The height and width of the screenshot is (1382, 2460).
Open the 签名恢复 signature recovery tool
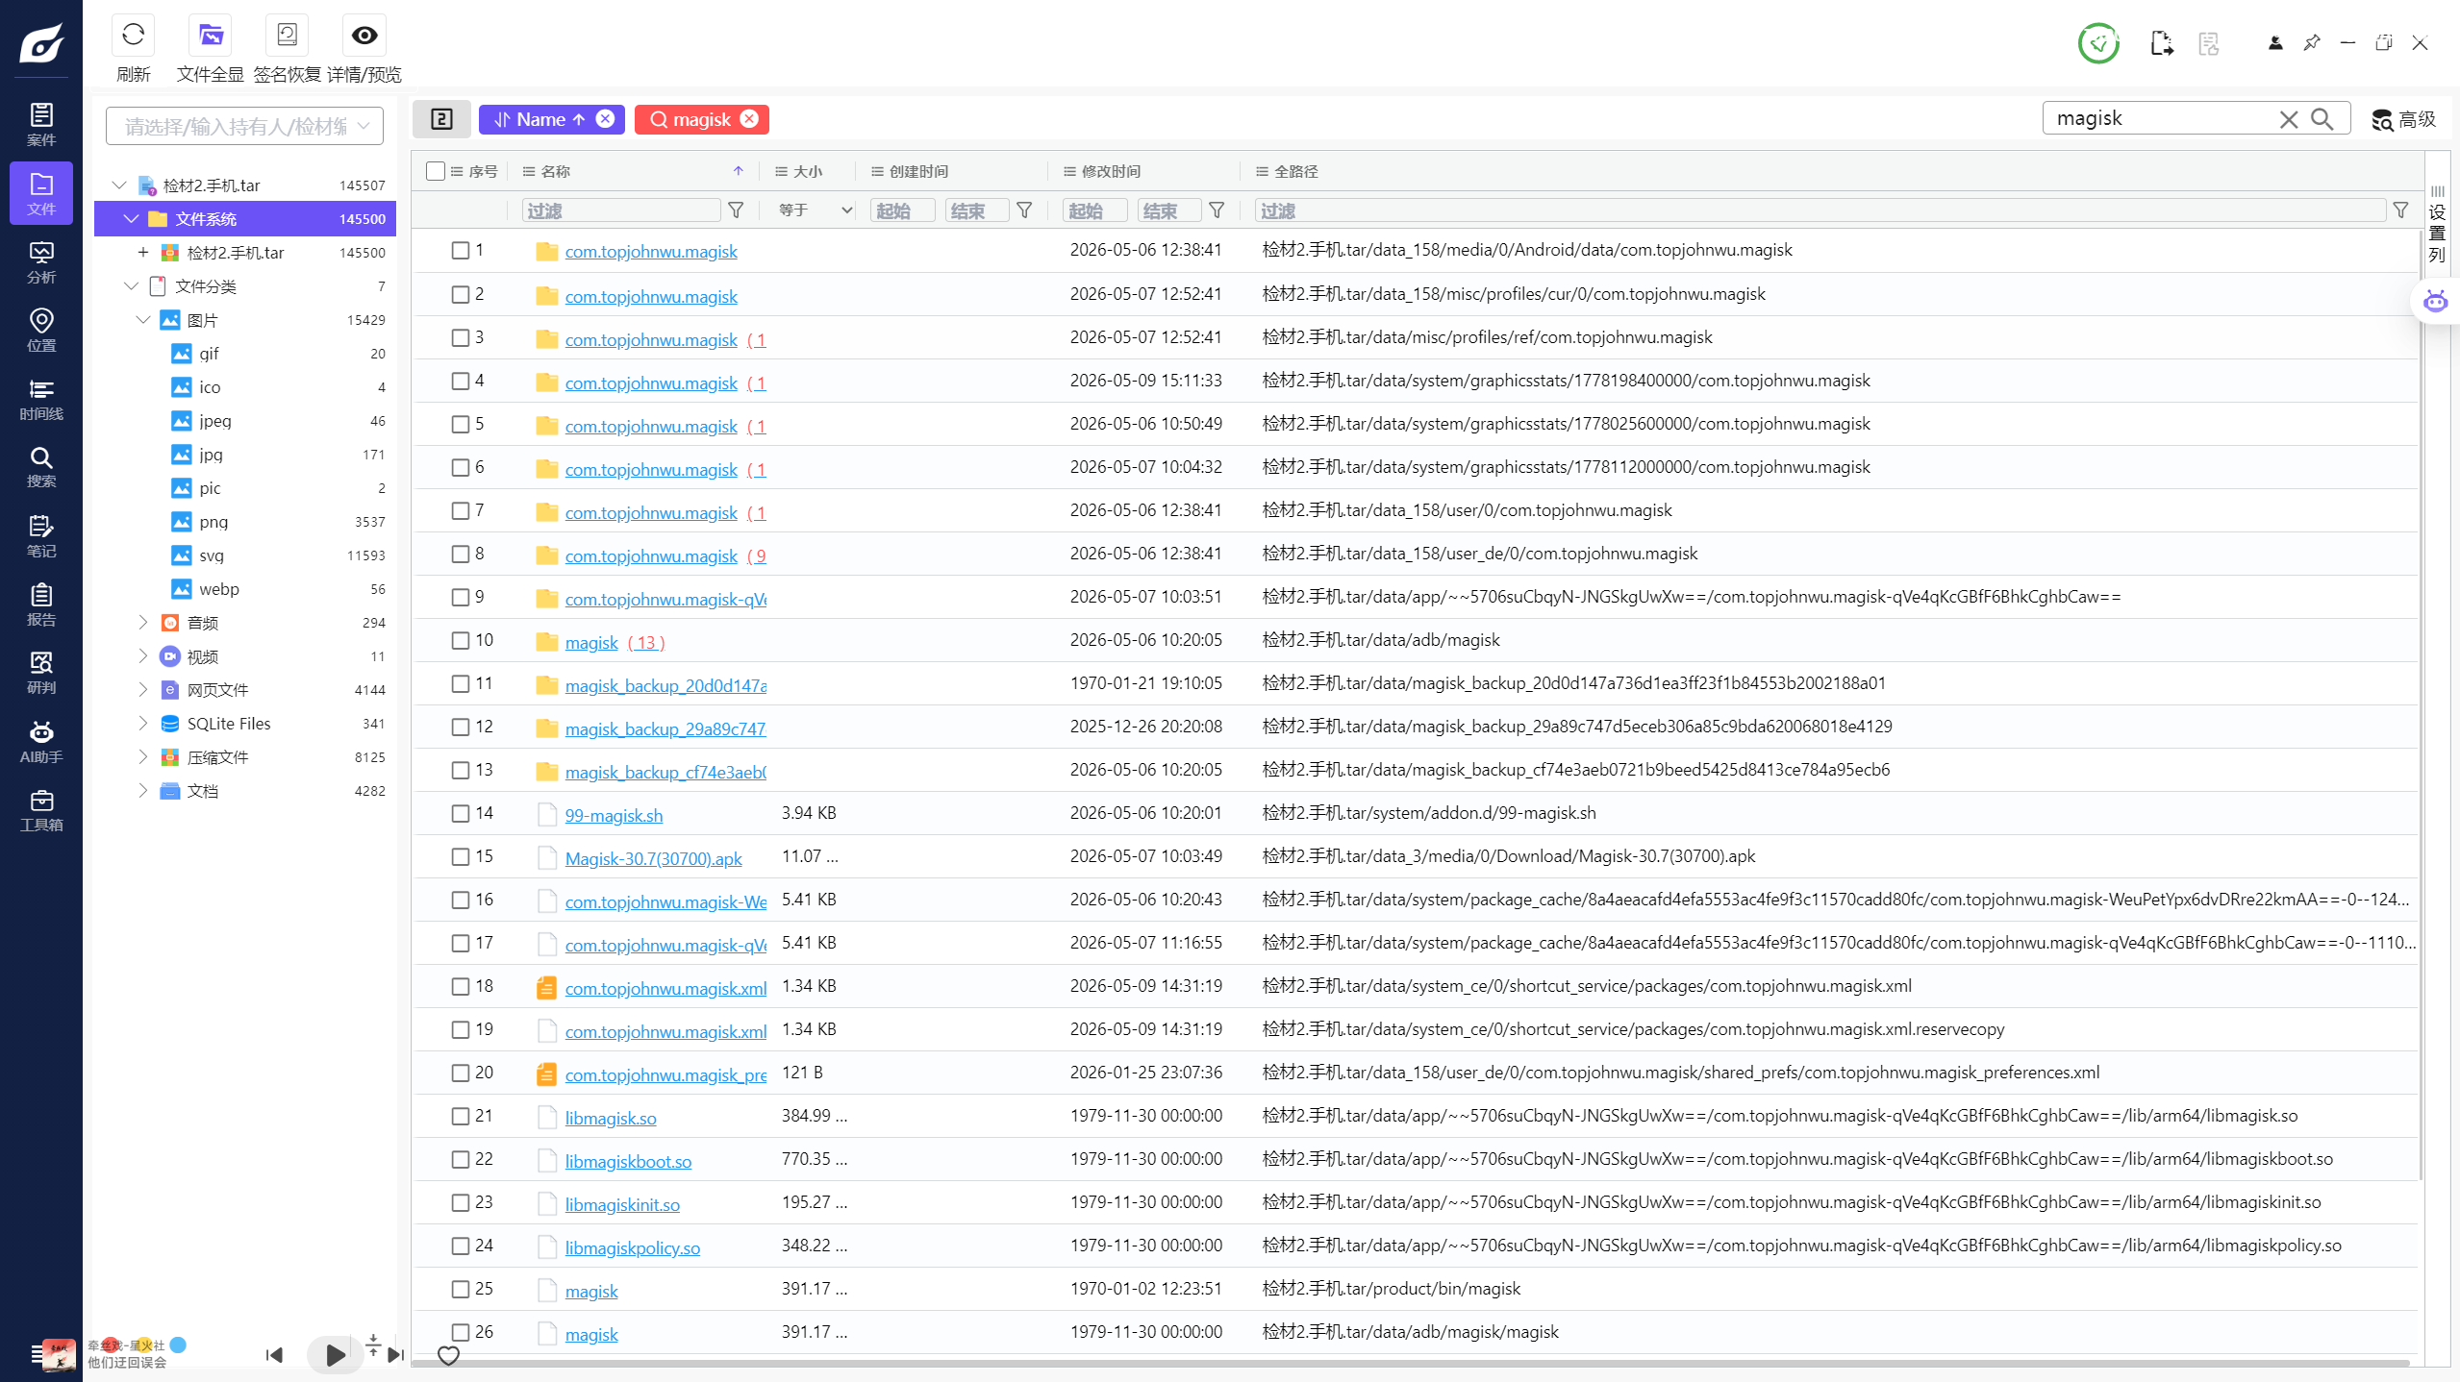coord(287,36)
